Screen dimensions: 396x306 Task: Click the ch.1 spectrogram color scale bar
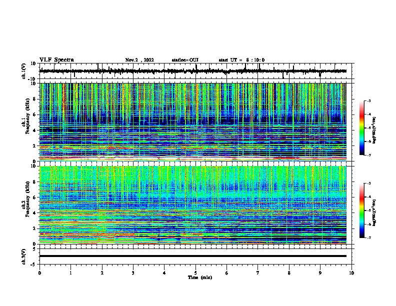pos(361,128)
